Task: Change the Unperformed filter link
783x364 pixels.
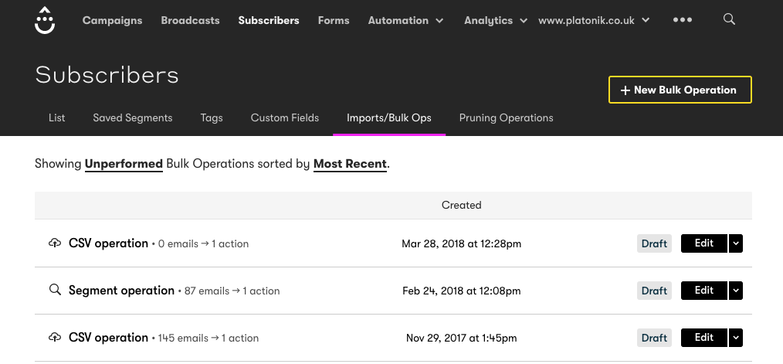Action: pos(124,164)
